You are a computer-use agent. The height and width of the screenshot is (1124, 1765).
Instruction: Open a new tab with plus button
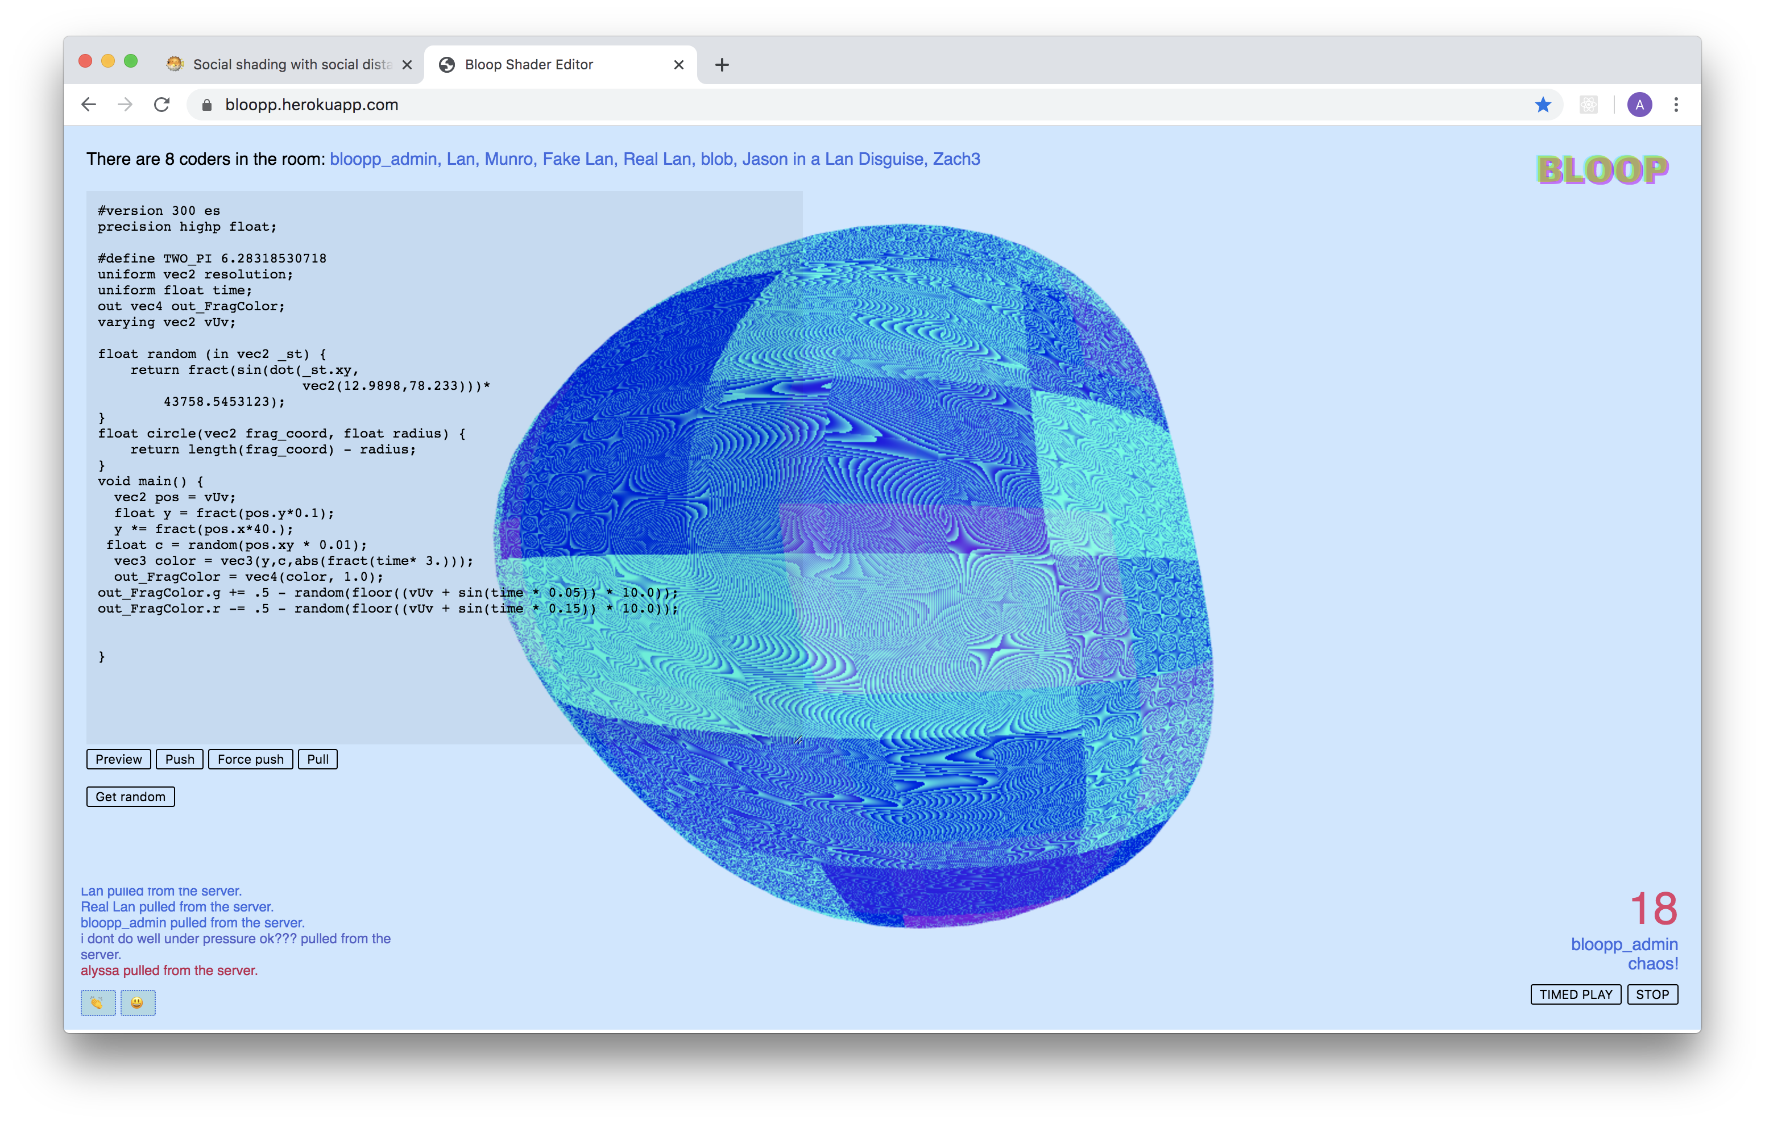click(722, 64)
